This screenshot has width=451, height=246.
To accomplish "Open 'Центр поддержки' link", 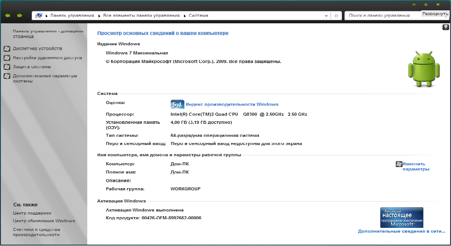I will pyautogui.click(x=32, y=213).
